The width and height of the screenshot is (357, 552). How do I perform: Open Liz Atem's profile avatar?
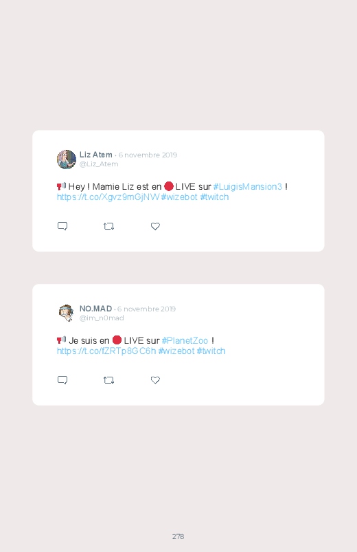pyautogui.click(x=67, y=159)
